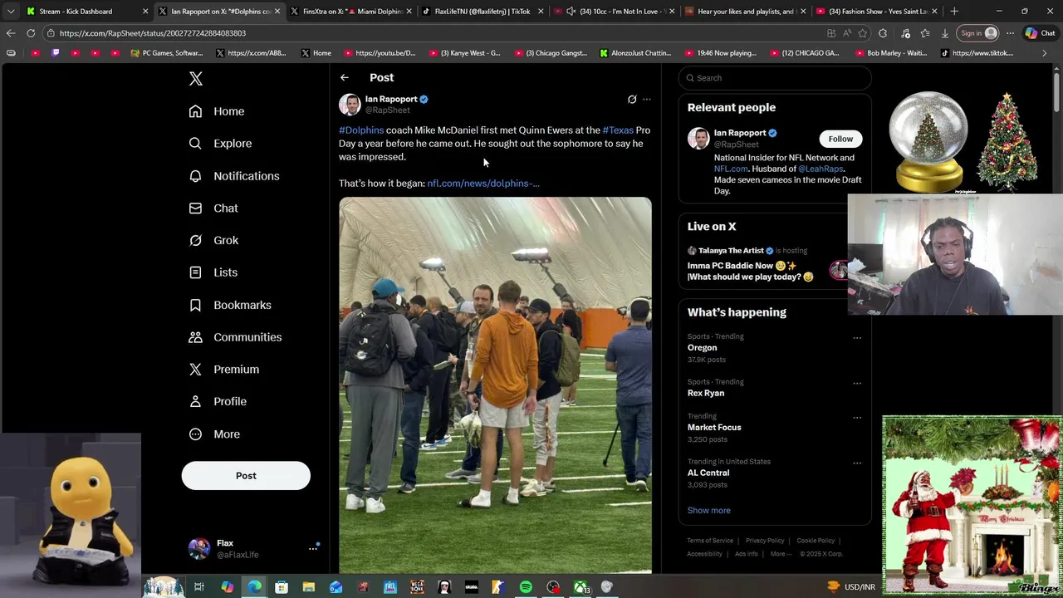
Task: Open more options for the Market Focus trend
Action: (x=857, y=418)
